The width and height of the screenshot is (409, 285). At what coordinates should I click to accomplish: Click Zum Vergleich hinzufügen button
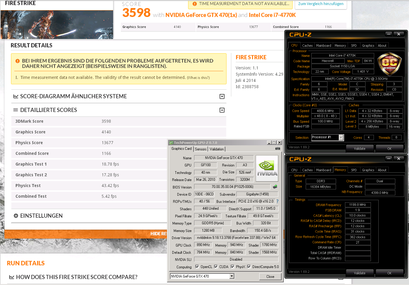tap(321, 4)
